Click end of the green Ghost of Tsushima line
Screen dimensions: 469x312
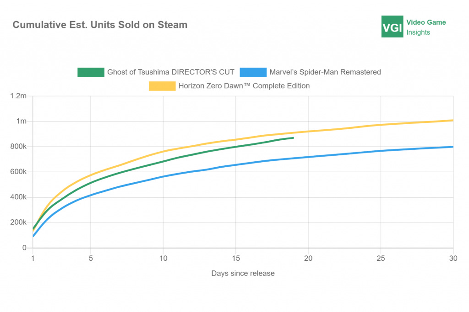tap(293, 138)
